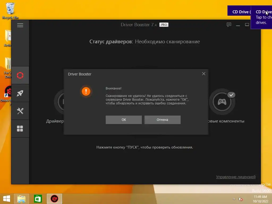The height and width of the screenshot is (204, 272).
Task: Click the orange warning exclamation icon
Action: point(86,91)
